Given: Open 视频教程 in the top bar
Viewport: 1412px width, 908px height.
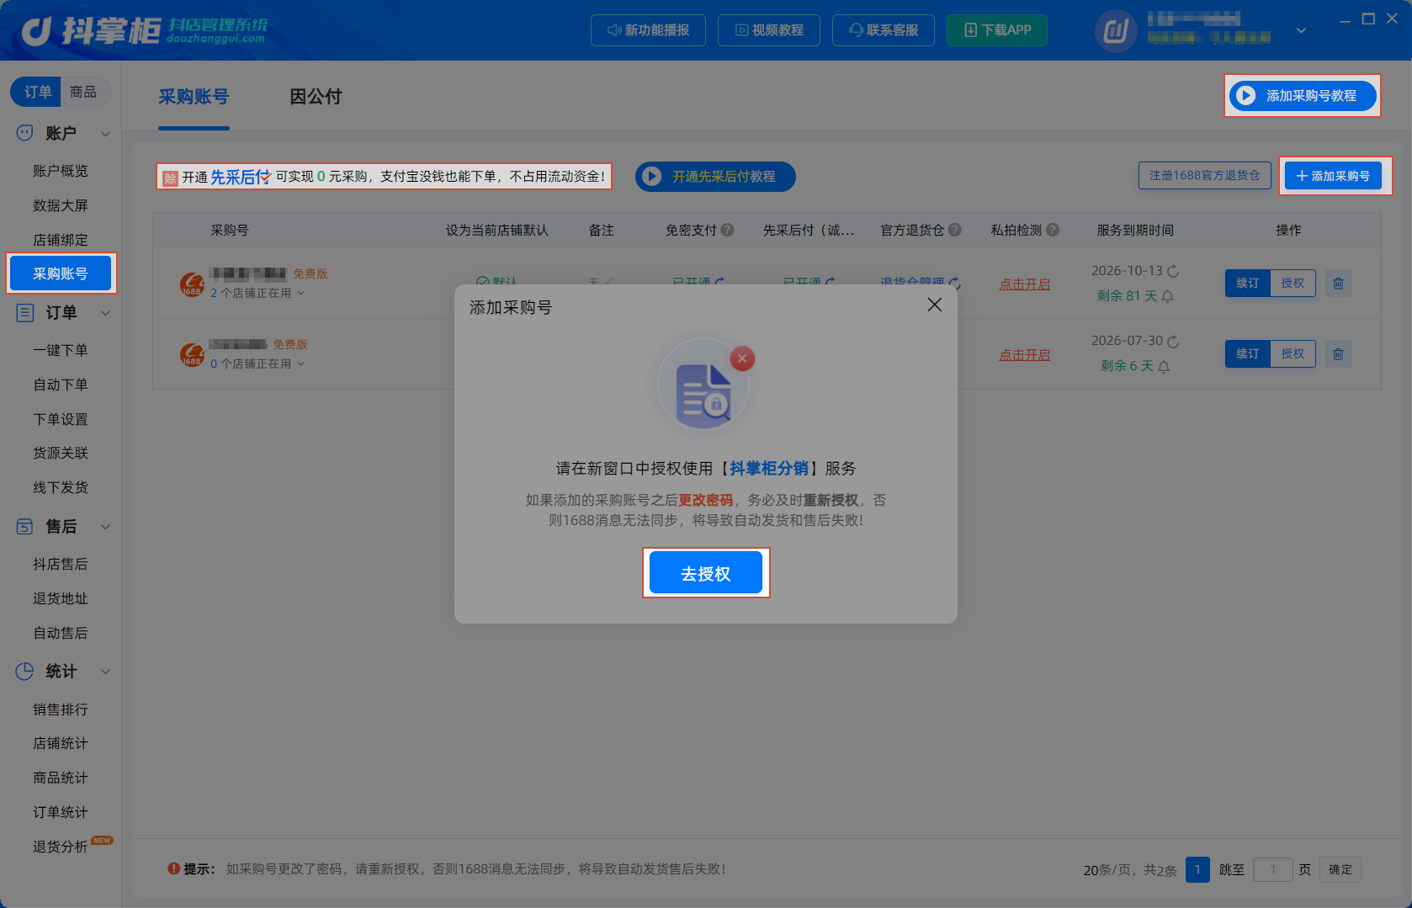Looking at the screenshot, I should (x=769, y=30).
